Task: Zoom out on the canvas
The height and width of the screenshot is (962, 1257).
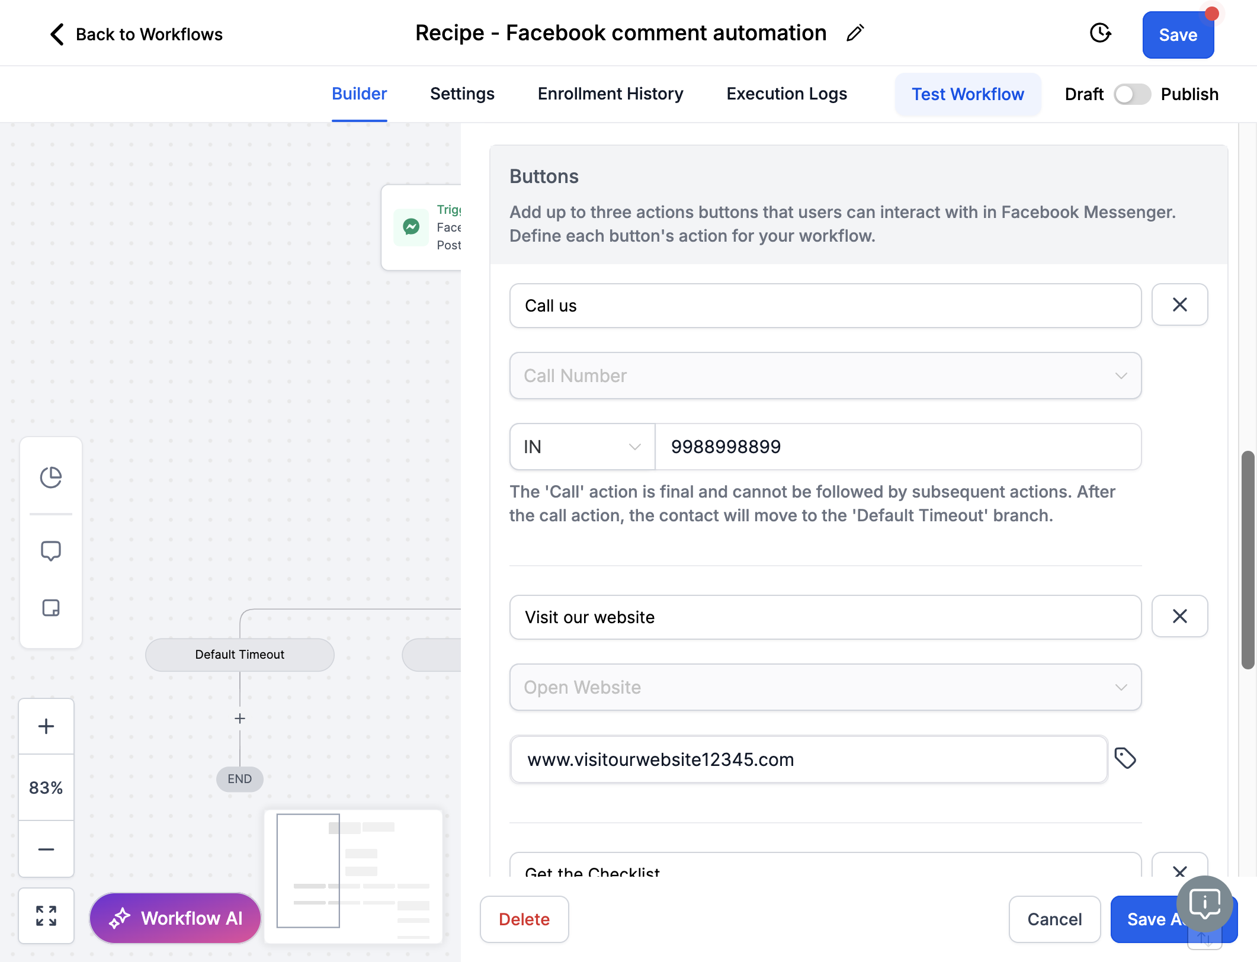Action: (x=46, y=849)
